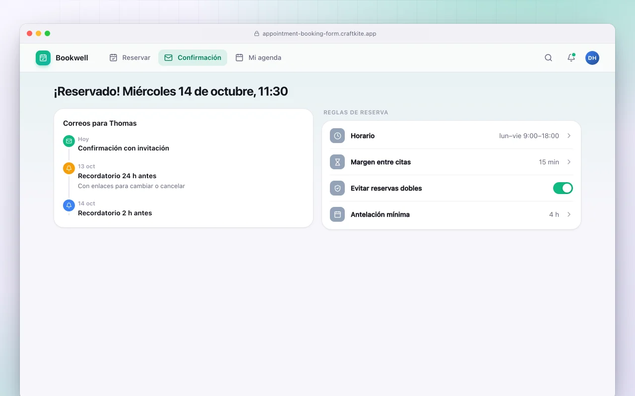Click the Margen entre citas label
Viewport: 635px width, 396px height.
pos(381,162)
